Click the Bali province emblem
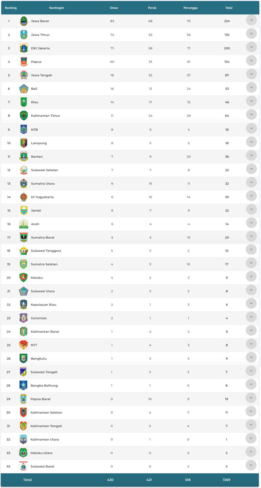The height and width of the screenshot is (488, 261). point(24,89)
